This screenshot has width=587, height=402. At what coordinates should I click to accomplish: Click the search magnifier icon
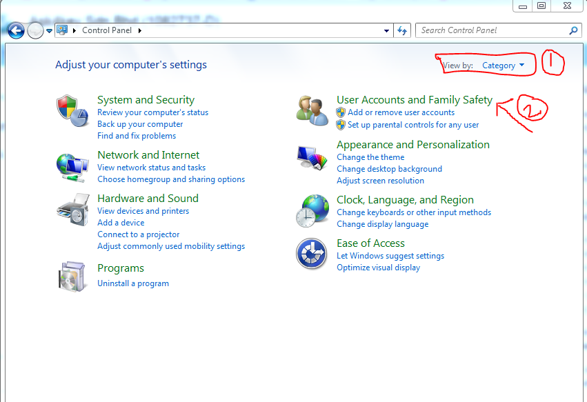pyautogui.click(x=573, y=31)
